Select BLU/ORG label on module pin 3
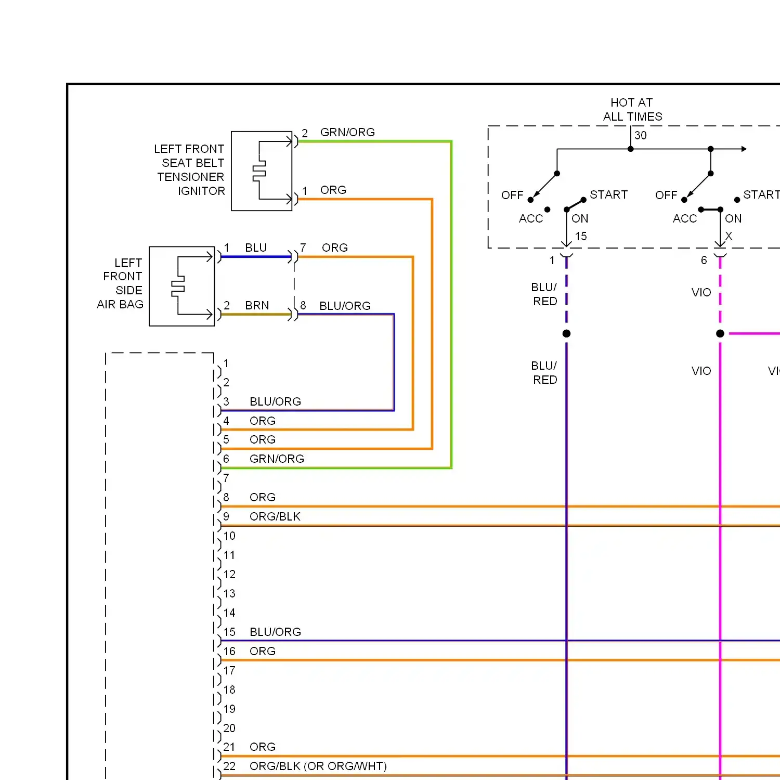 tap(276, 402)
